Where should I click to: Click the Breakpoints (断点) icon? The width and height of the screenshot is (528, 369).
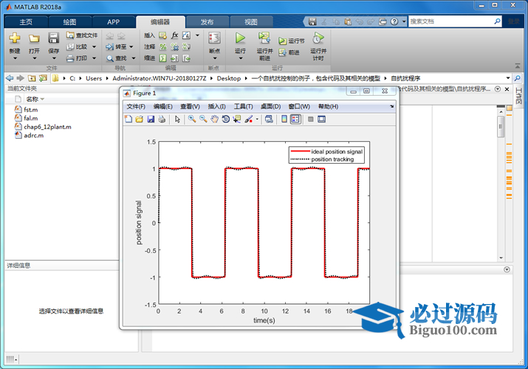tap(214, 38)
